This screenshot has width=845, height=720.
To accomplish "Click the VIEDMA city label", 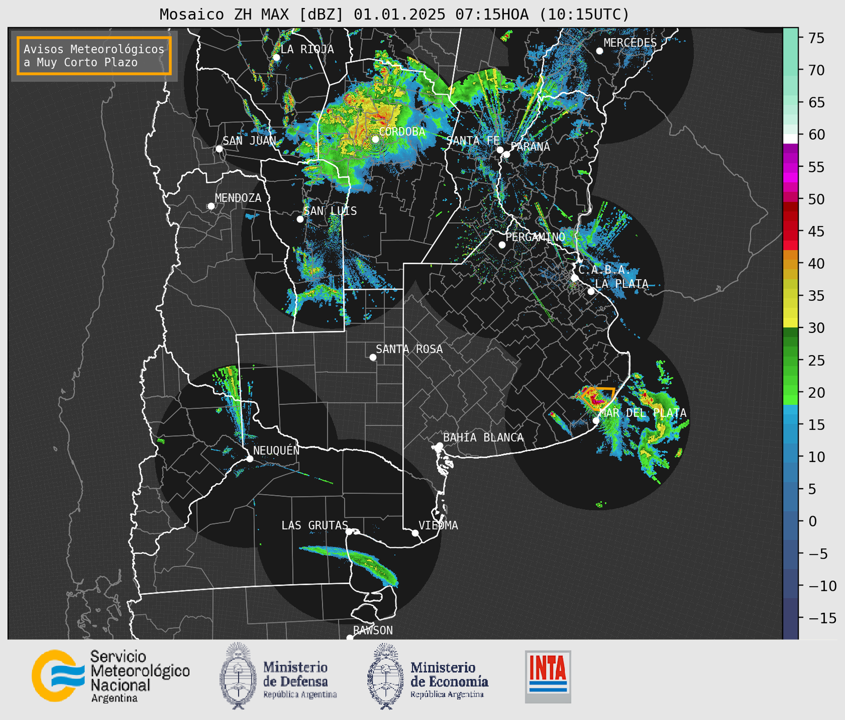I will (x=438, y=525).
